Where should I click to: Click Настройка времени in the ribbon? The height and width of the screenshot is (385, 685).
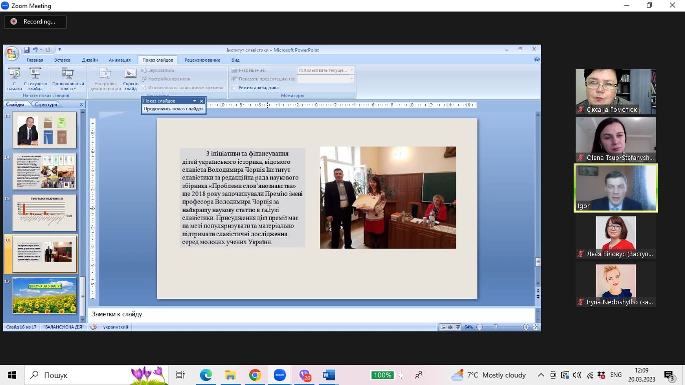166,79
